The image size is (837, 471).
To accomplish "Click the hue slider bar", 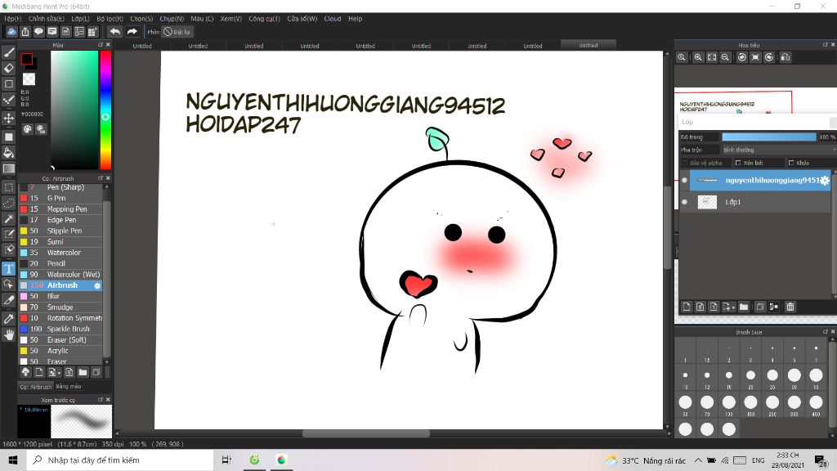I will coord(105,110).
